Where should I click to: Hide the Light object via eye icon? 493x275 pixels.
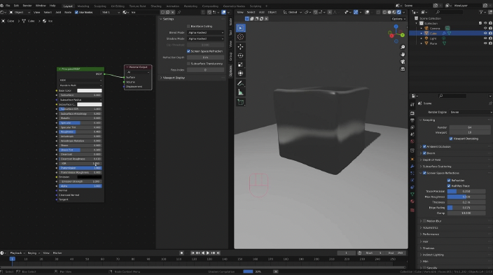click(485, 38)
